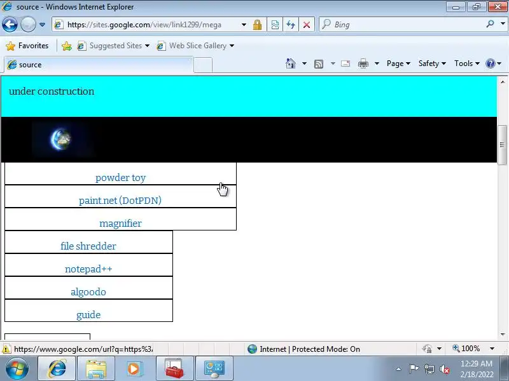
Task: Open the 'magnifier' link
Action: point(120,224)
